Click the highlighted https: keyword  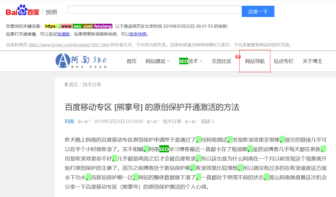pyautogui.click(x=51, y=26)
